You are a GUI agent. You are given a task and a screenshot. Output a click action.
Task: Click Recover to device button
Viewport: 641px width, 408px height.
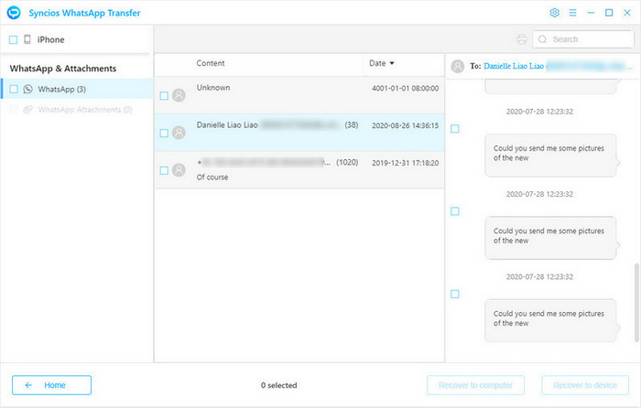[585, 385]
